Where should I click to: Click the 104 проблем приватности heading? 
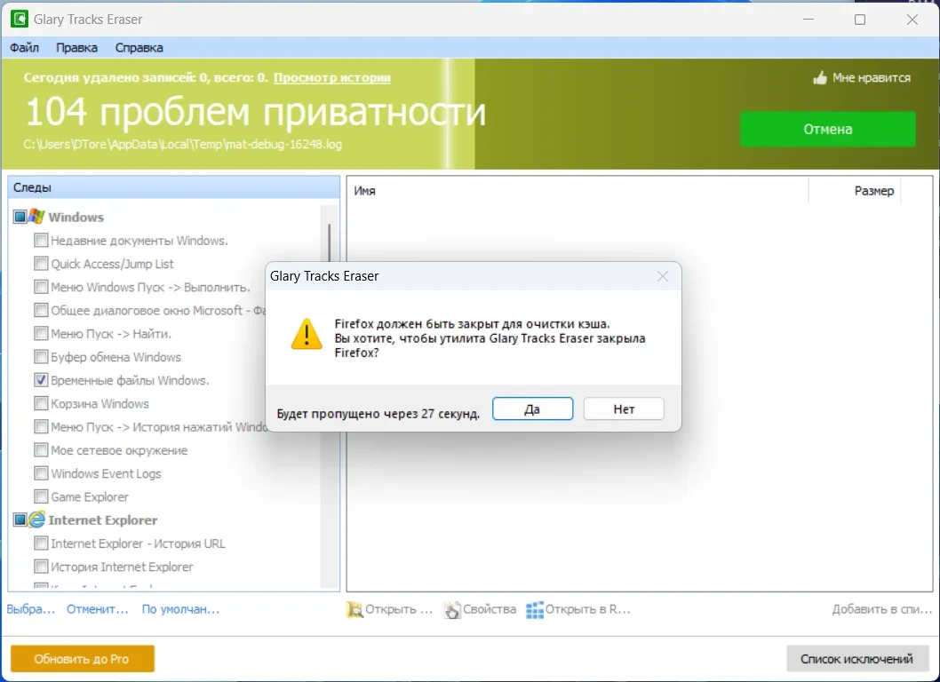[x=255, y=112]
